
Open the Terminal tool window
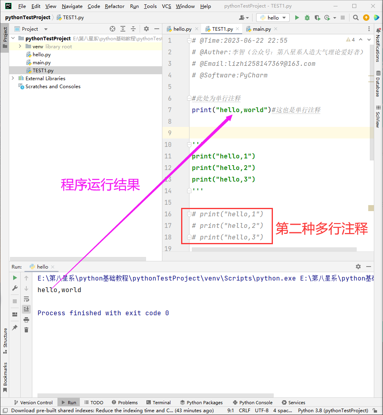point(158,403)
